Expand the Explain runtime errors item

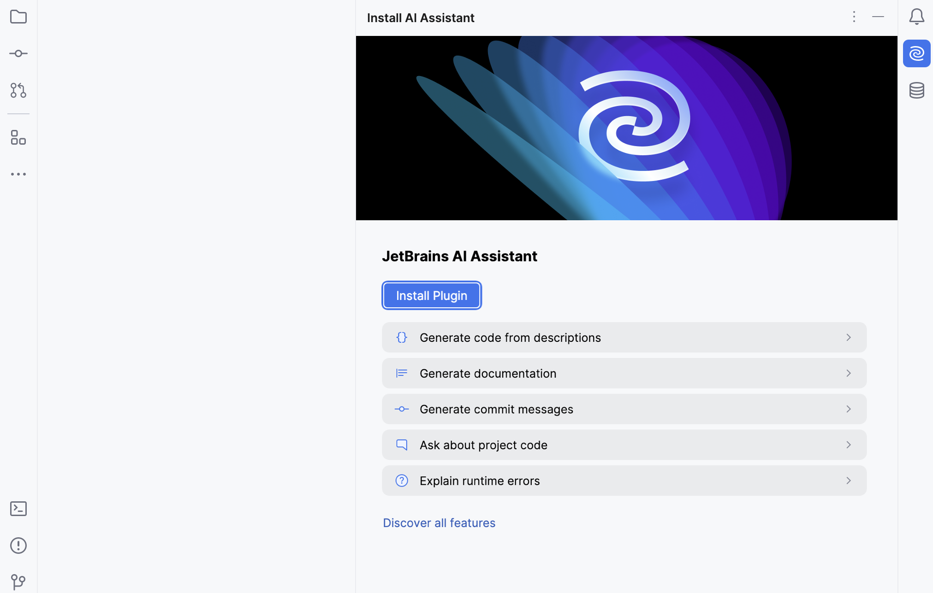pos(849,481)
